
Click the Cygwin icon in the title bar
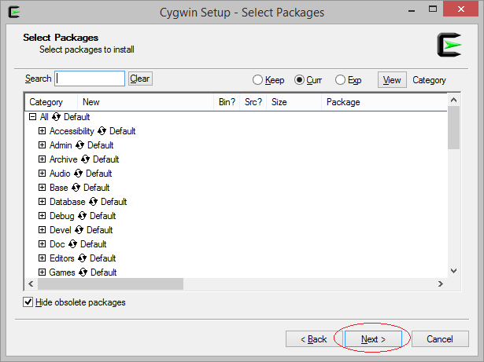coord(14,13)
